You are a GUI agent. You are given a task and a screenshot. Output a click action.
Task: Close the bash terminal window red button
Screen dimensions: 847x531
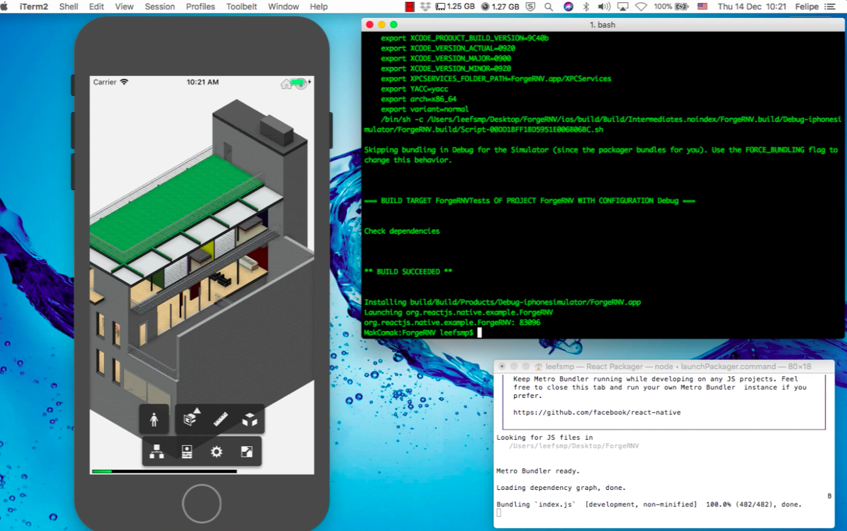pyautogui.click(x=369, y=25)
